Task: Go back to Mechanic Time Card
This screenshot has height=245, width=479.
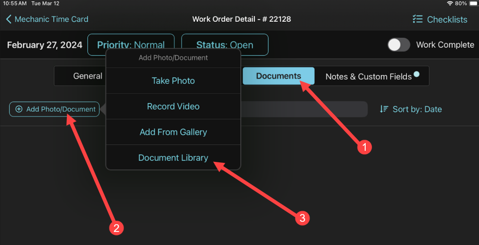Action: (x=47, y=19)
